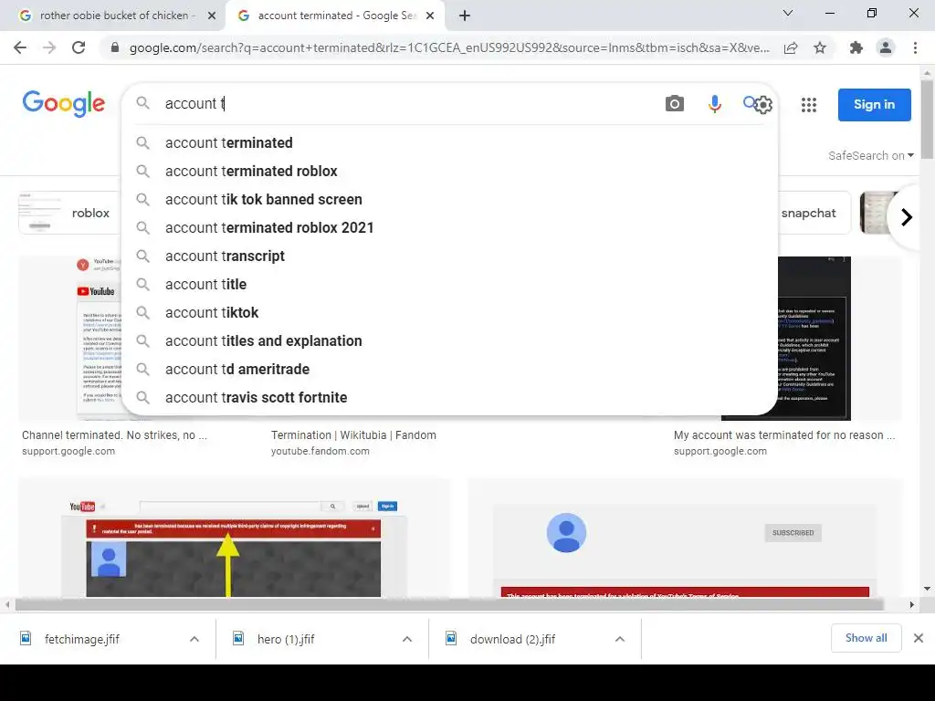The height and width of the screenshot is (701, 935).
Task: Expand options for hero (1).jfif download
Action: coord(407,639)
